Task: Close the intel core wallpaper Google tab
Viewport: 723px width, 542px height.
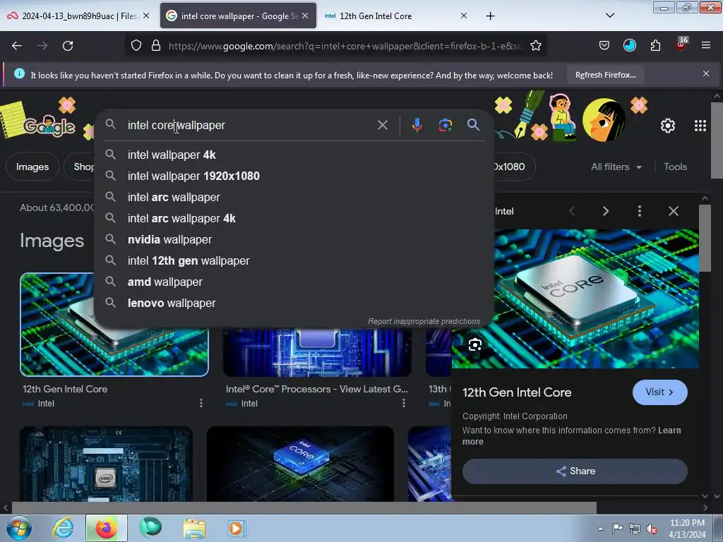Action: (305, 16)
